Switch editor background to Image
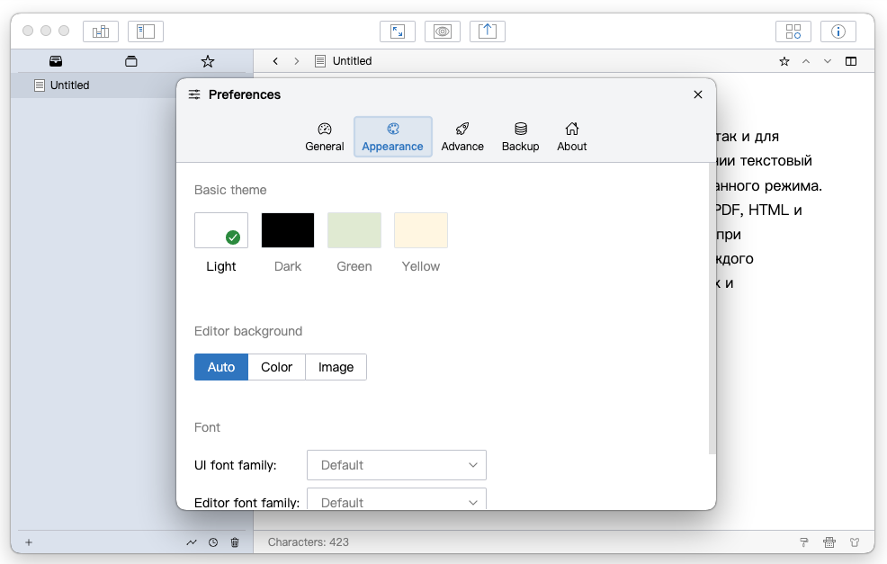887x564 pixels. tap(336, 367)
